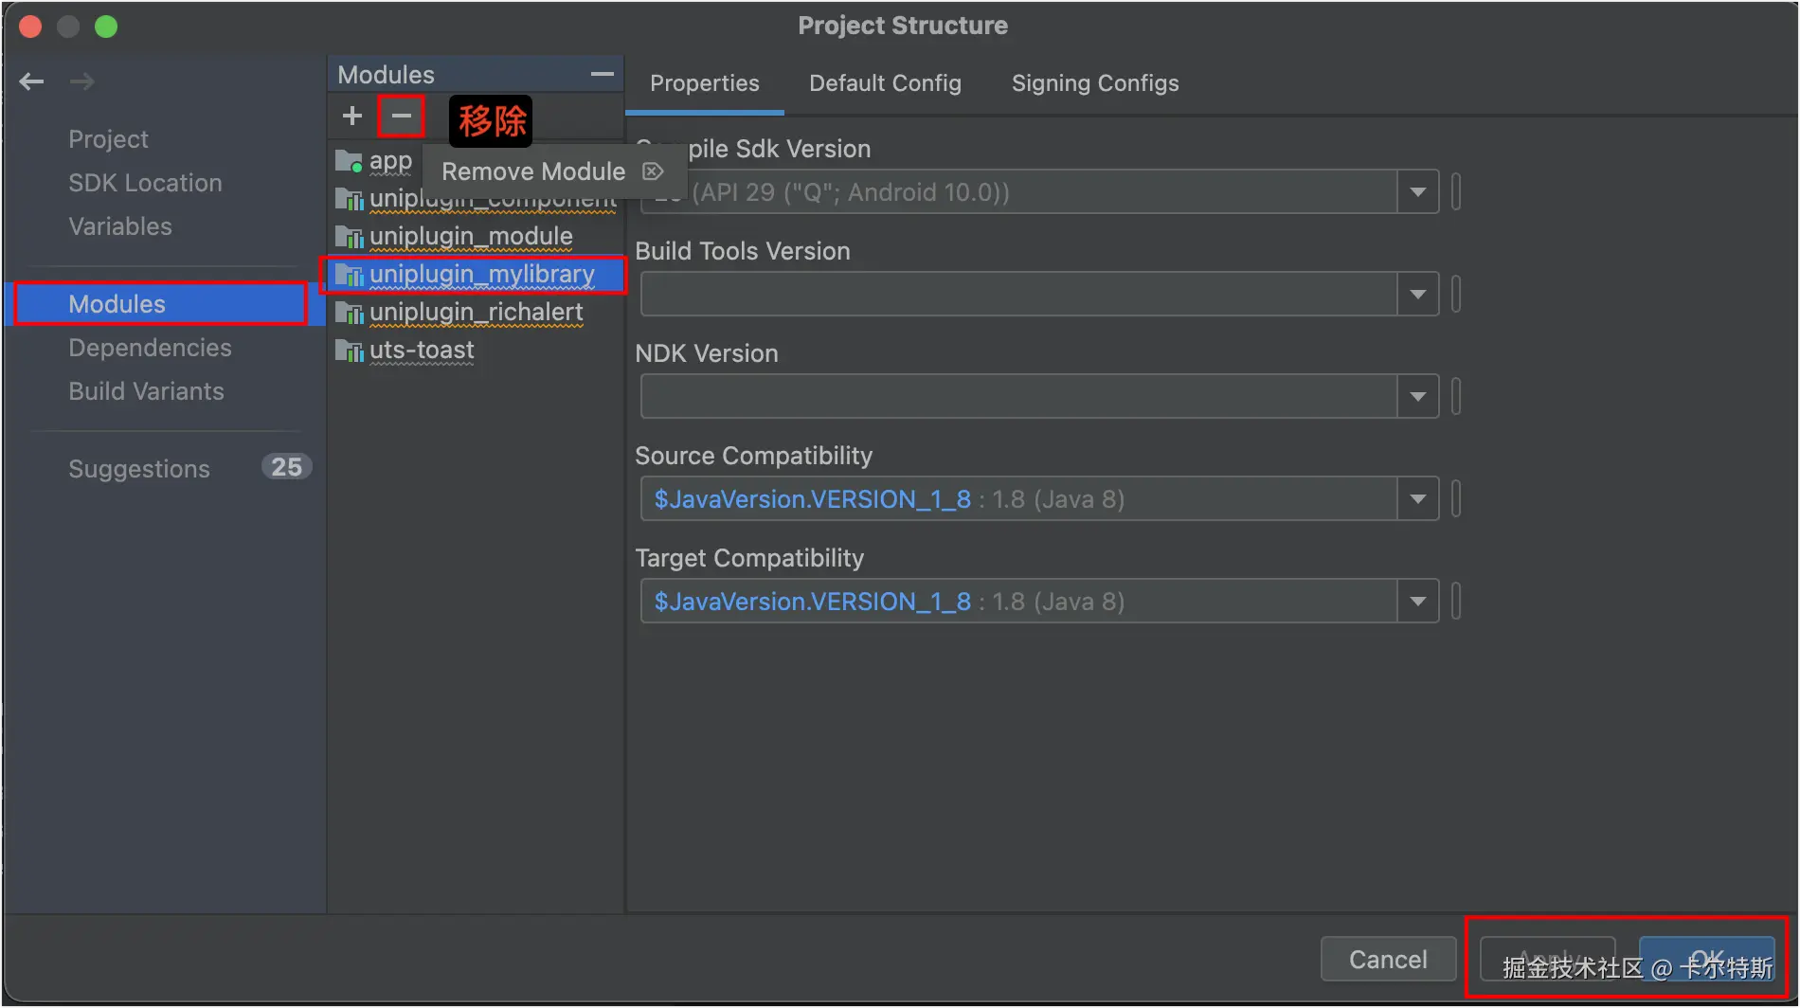Collapse the Modules panel with the minimize icon
The image size is (1800, 1008).
[602, 74]
